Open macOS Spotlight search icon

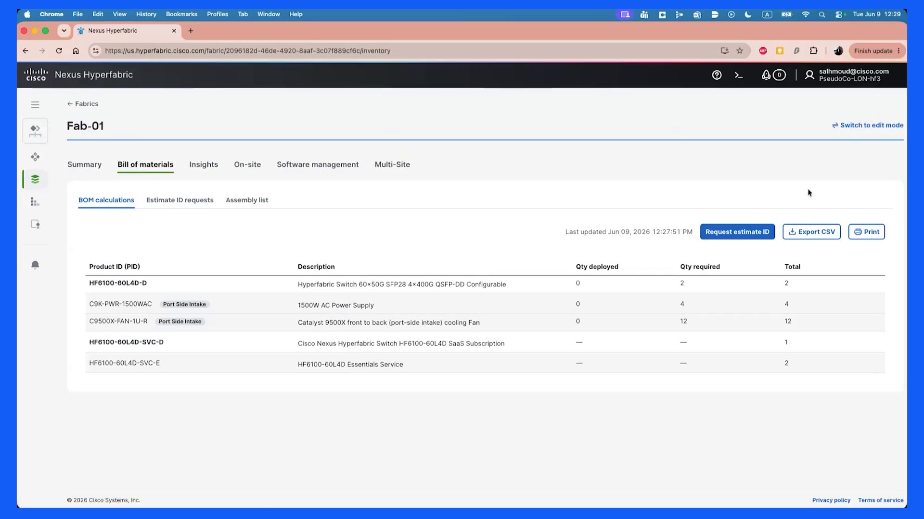coord(822,14)
